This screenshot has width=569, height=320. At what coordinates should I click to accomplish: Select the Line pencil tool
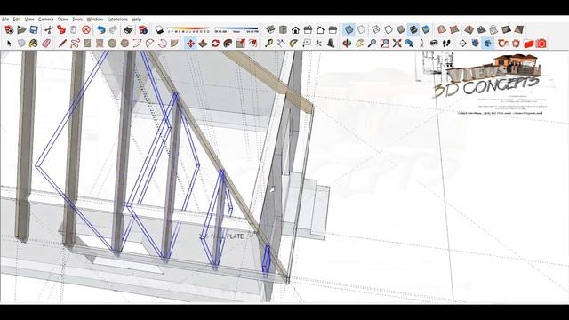click(x=62, y=44)
